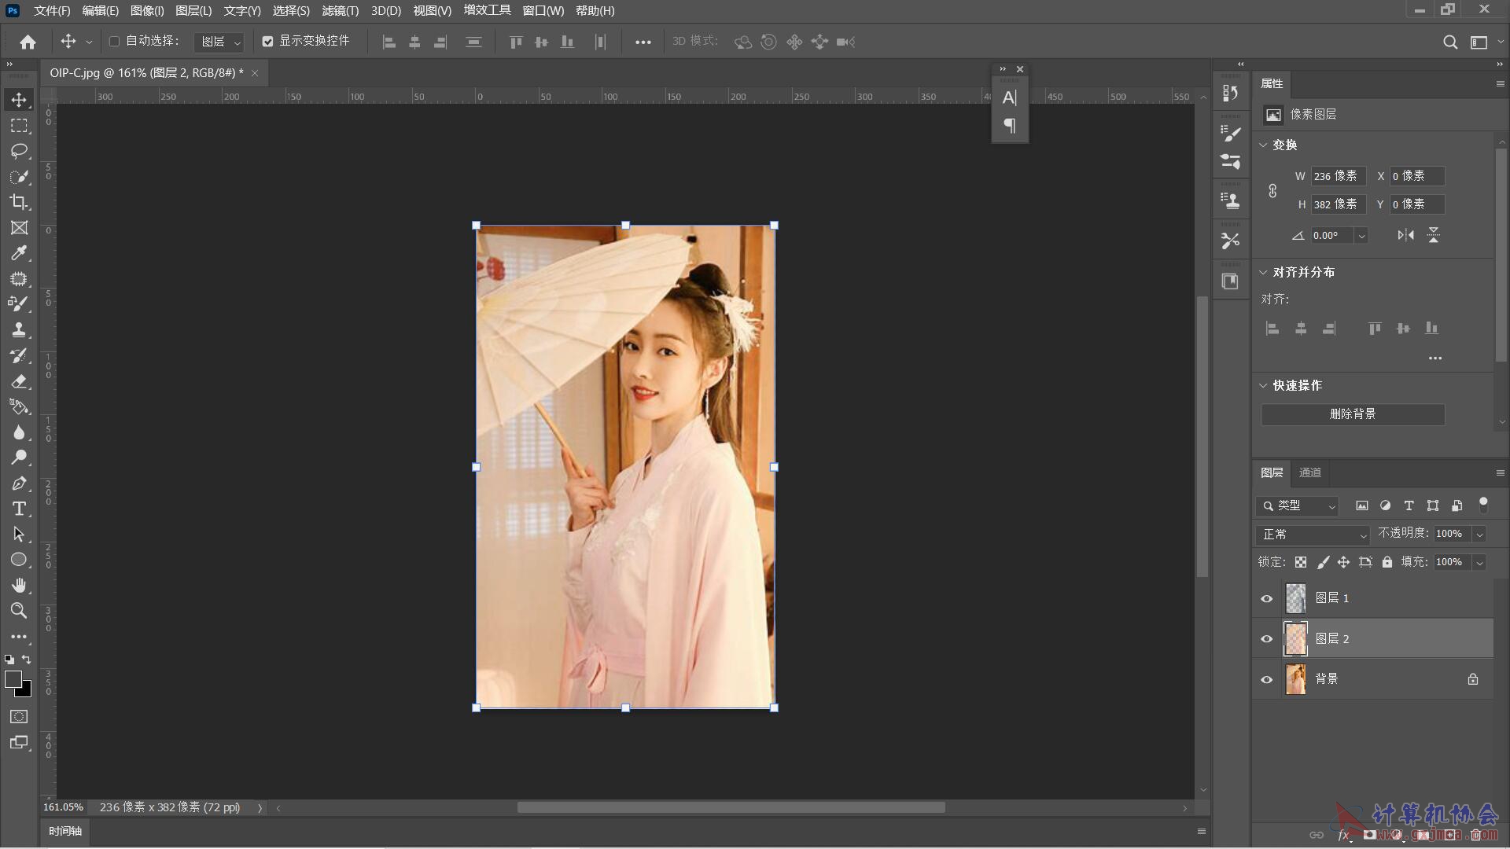
Task: Select the Horizontal Type tool
Action: coord(19,509)
